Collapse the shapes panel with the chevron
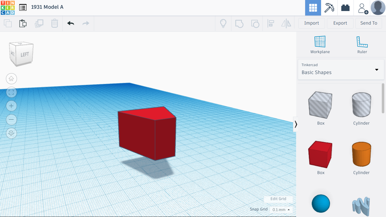Screen dimensions: 386x217 (296, 124)
